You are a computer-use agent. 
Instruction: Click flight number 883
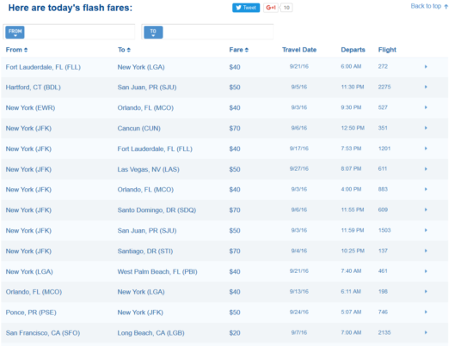point(383,190)
